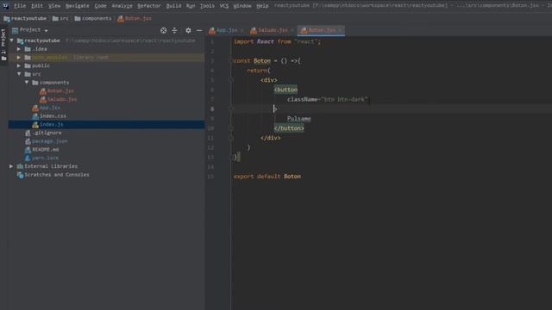
Task: Click the Scratches and Consoles icon
Action: pyautogui.click(x=20, y=175)
